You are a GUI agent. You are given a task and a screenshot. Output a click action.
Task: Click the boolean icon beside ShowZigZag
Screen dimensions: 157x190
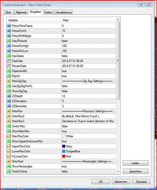tap(9, 91)
